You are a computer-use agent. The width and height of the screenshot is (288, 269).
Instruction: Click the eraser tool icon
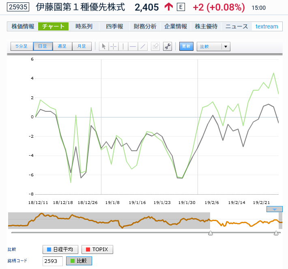(155, 46)
